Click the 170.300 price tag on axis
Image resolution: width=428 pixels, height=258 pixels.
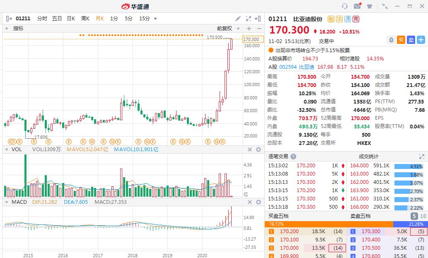coord(253,39)
